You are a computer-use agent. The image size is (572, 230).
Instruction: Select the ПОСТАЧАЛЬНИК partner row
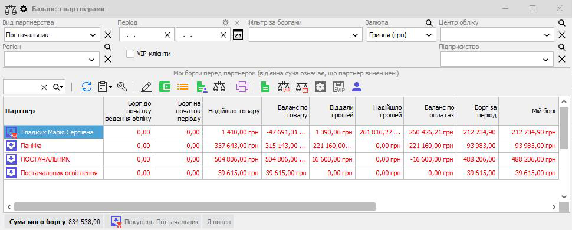click(281, 159)
